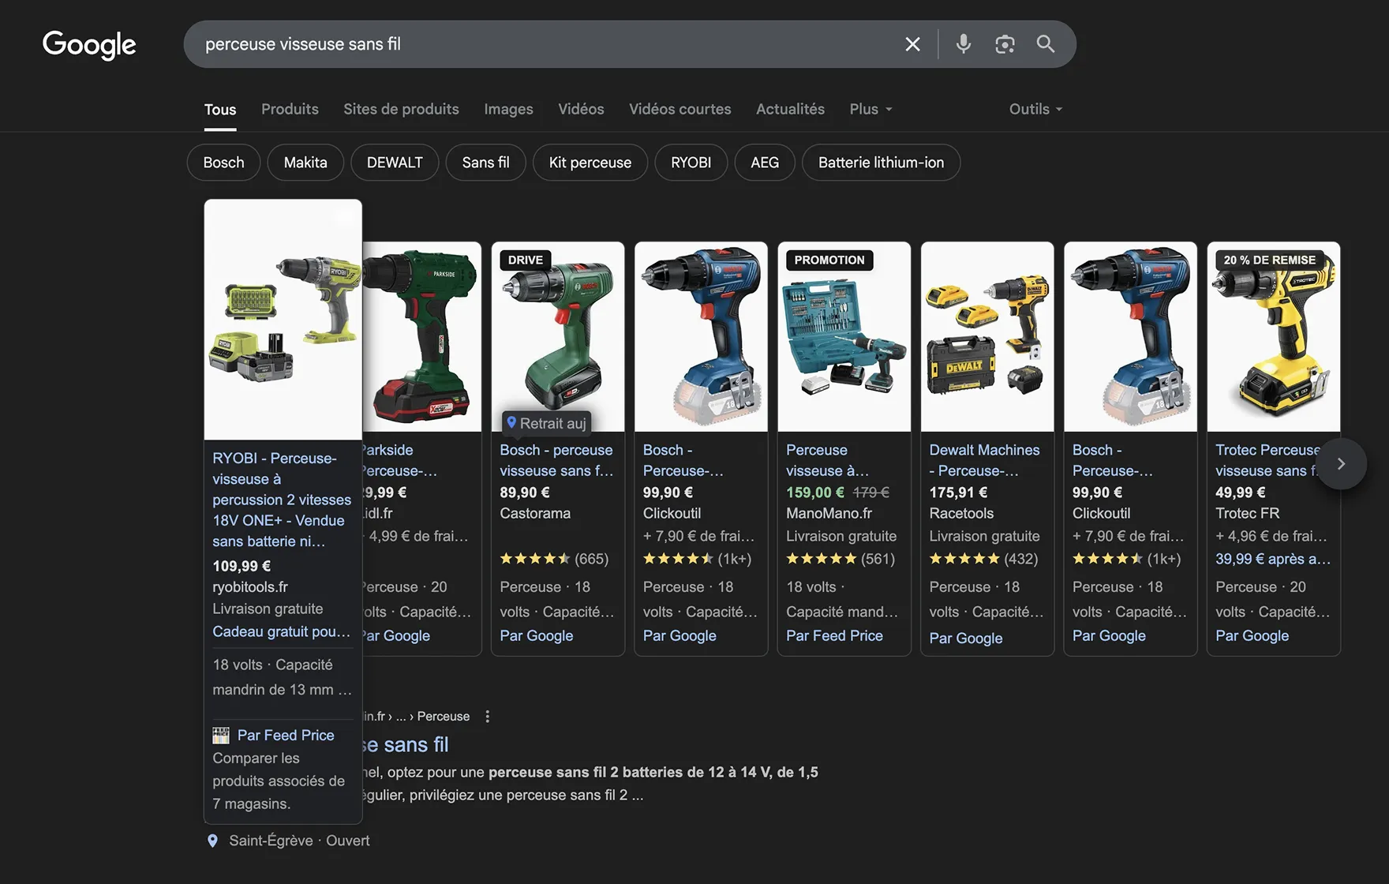
Task: Clear the search query with the X
Action: [x=912, y=44]
